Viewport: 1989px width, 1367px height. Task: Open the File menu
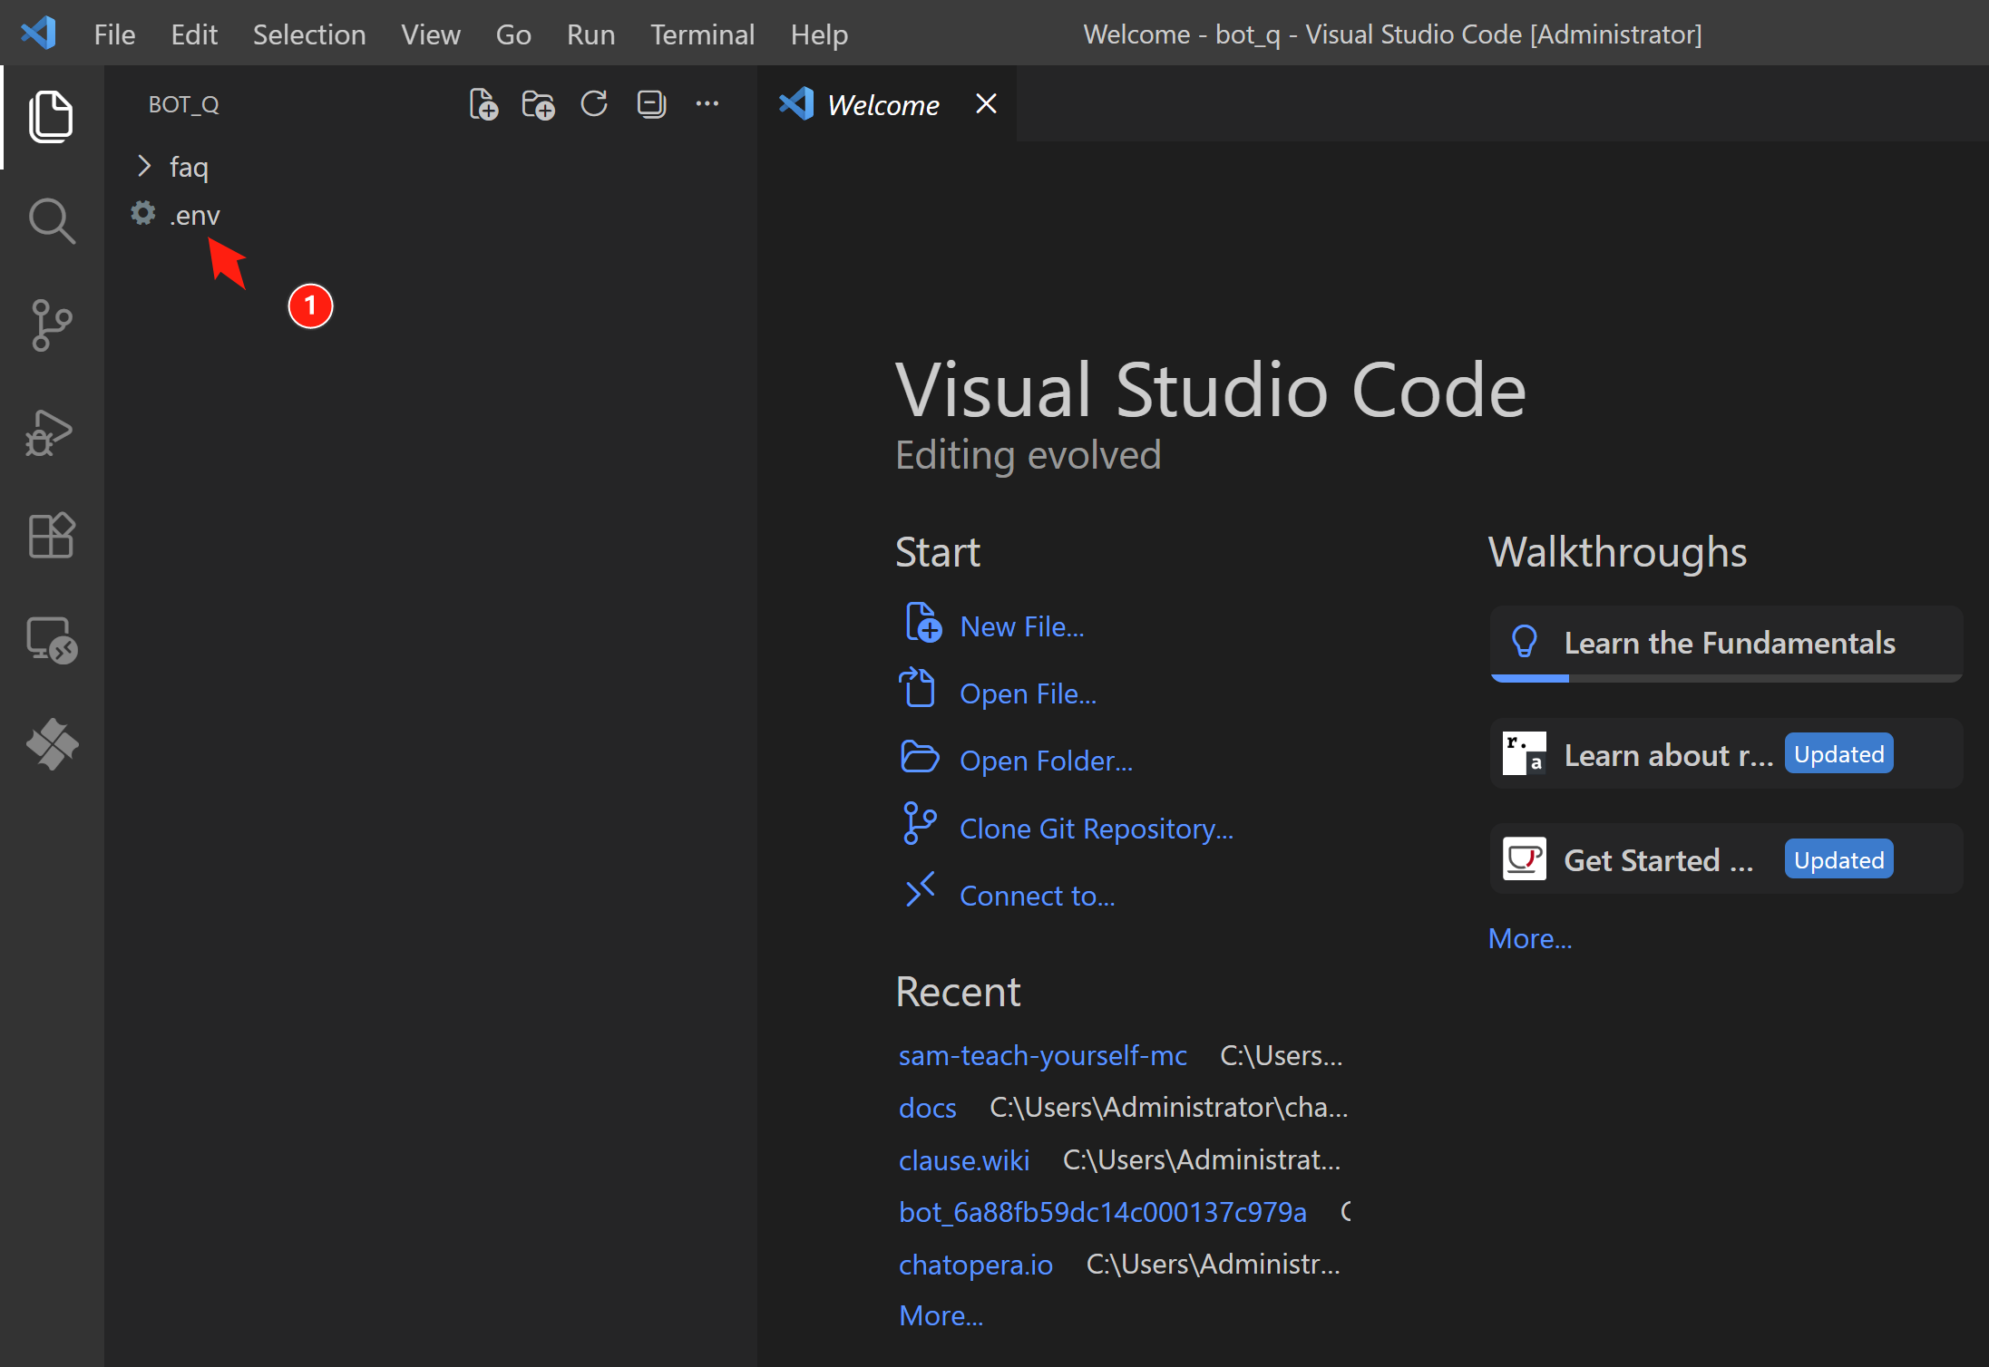click(x=114, y=34)
